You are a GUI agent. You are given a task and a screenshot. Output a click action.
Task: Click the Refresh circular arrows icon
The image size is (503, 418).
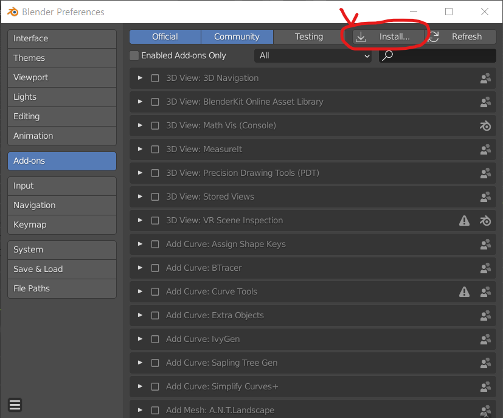pos(434,37)
